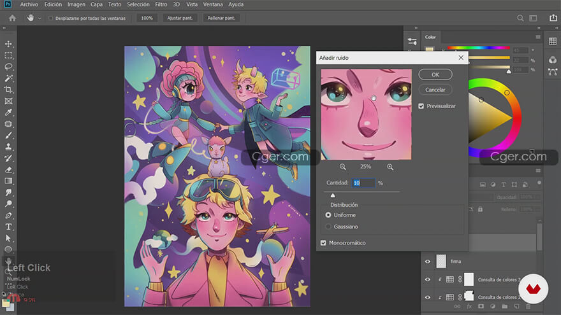Image resolution: width=561 pixels, height=315 pixels.
Task: Enable Desplazarse por todas las ventanas
Action: 50,18
